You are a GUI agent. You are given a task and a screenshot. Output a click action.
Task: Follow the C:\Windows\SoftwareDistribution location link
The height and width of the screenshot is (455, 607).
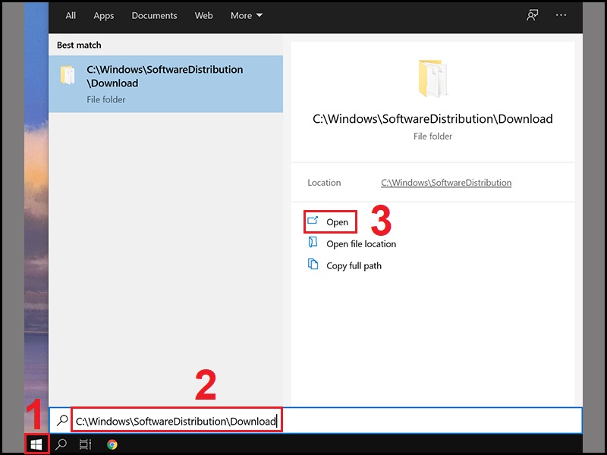click(x=446, y=183)
